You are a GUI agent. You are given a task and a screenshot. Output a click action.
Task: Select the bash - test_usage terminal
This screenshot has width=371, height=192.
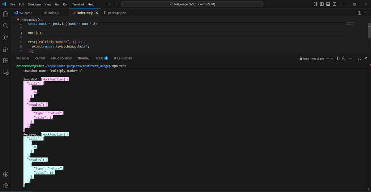(311, 59)
